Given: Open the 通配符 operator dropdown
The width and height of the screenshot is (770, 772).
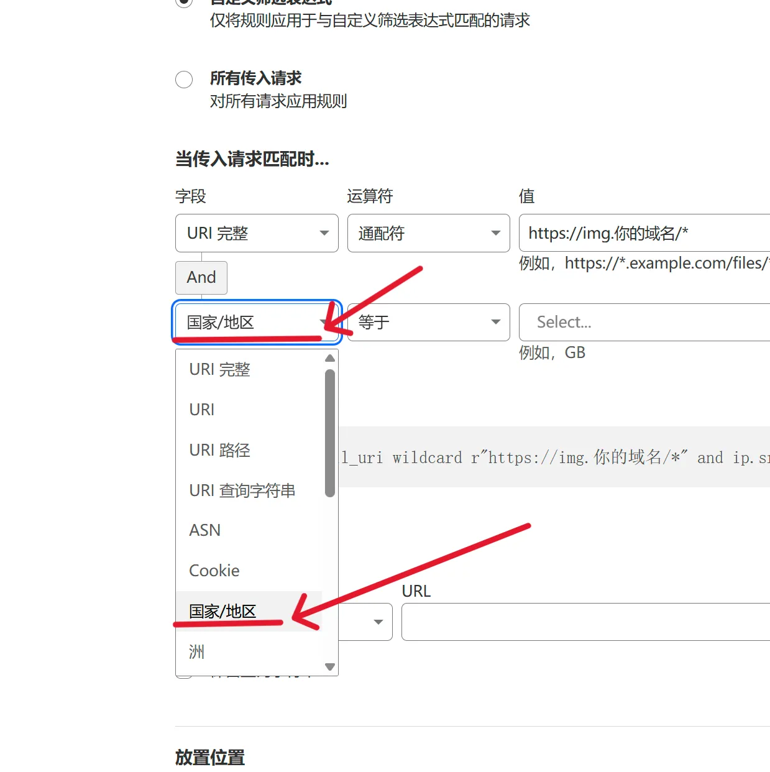Looking at the screenshot, I should [428, 233].
